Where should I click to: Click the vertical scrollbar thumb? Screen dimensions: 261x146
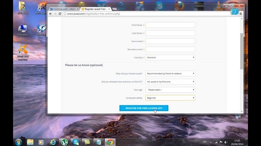click(242, 51)
